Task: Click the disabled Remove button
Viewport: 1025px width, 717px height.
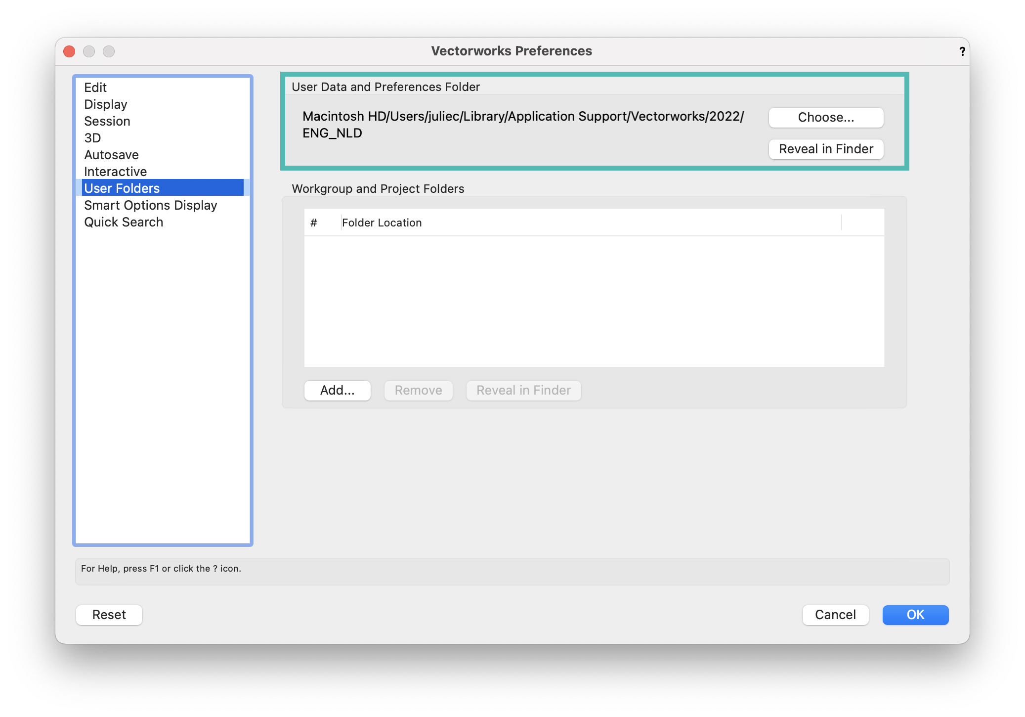Action: (x=419, y=391)
